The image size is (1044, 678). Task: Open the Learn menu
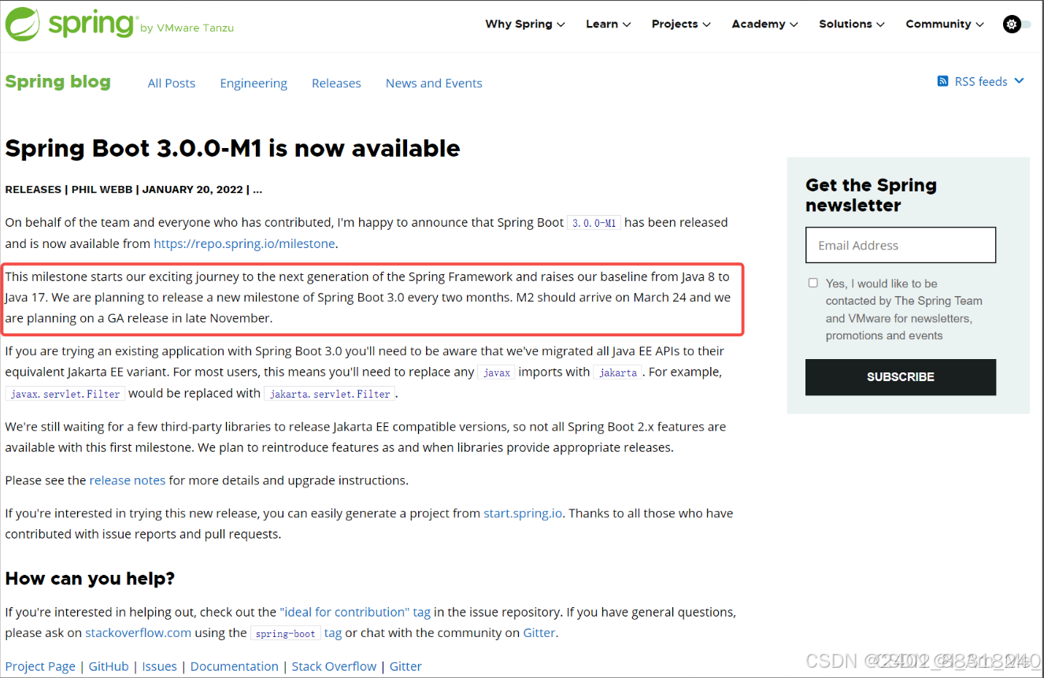pos(609,24)
